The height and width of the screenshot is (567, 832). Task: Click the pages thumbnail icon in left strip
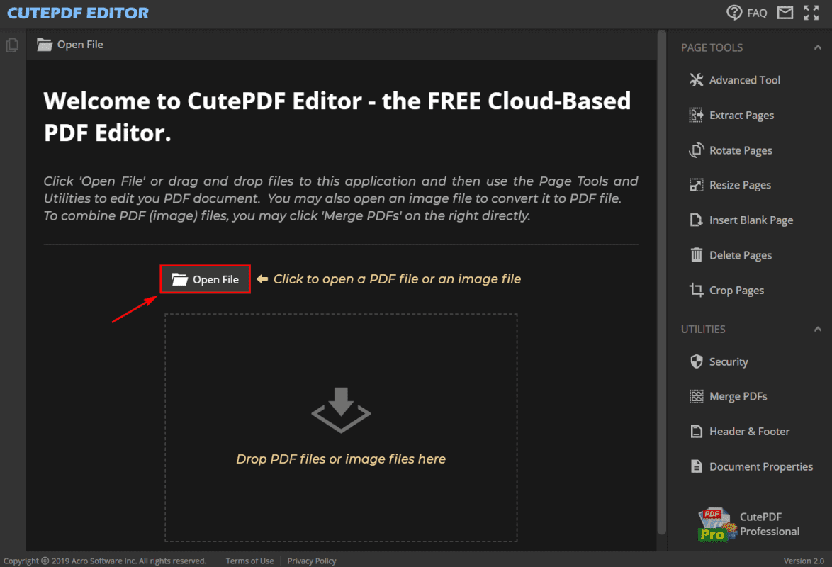[x=12, y=45]
